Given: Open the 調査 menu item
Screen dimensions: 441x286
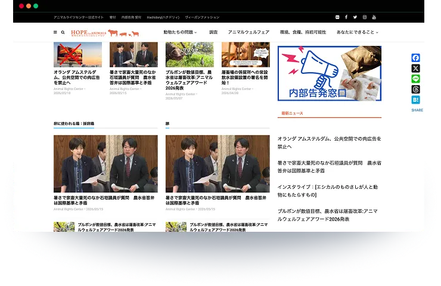Looking at the screenshot, I should pyautogui.click(x=213, y=32).
